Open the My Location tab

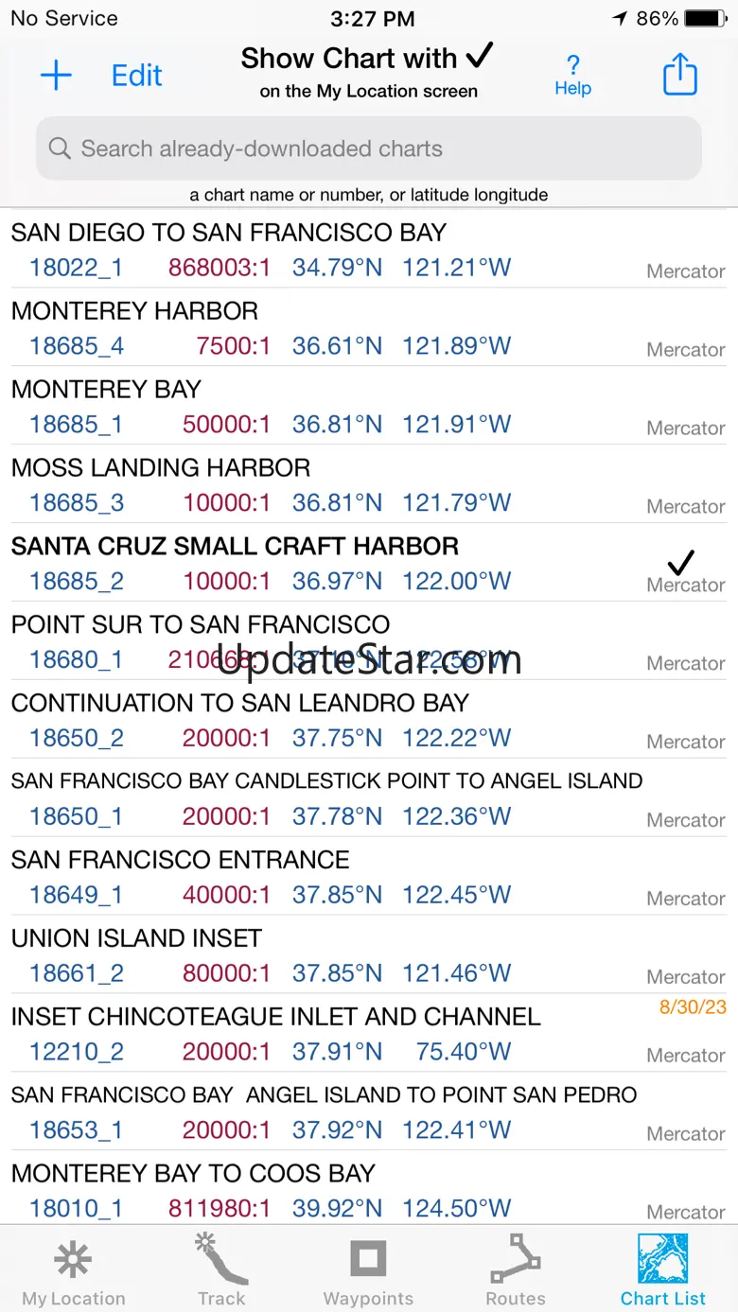tap(74, 1271)
